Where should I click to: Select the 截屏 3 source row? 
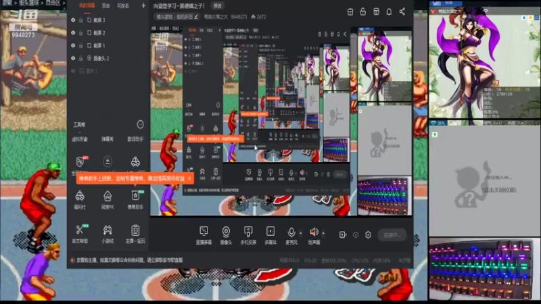[108, 20]
